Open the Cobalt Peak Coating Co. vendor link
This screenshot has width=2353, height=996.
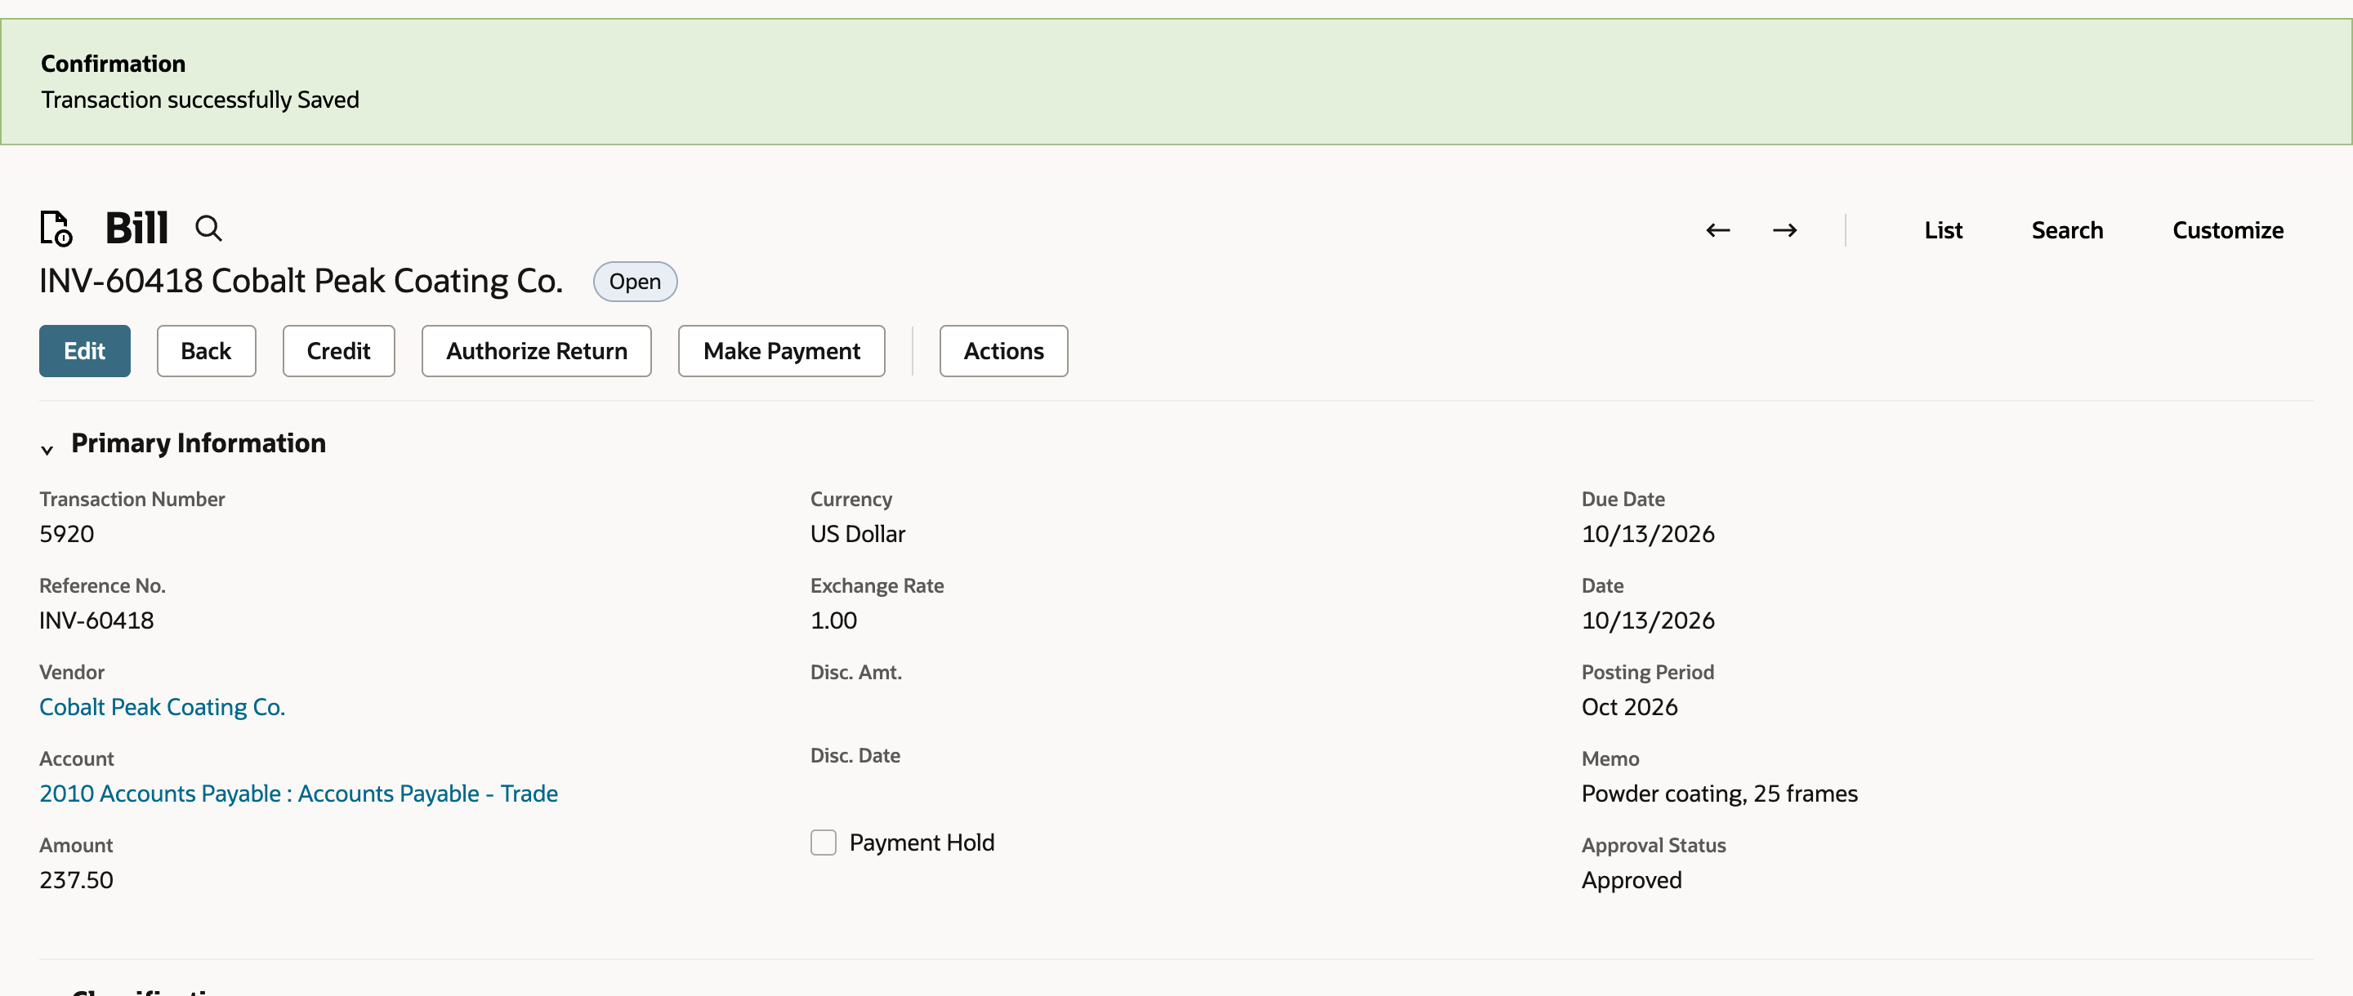tap(162, 707)
